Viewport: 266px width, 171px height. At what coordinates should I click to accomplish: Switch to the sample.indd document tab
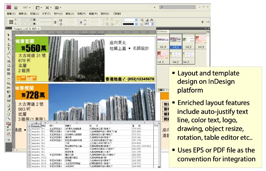pyautogui.click(x=26, y=29)
